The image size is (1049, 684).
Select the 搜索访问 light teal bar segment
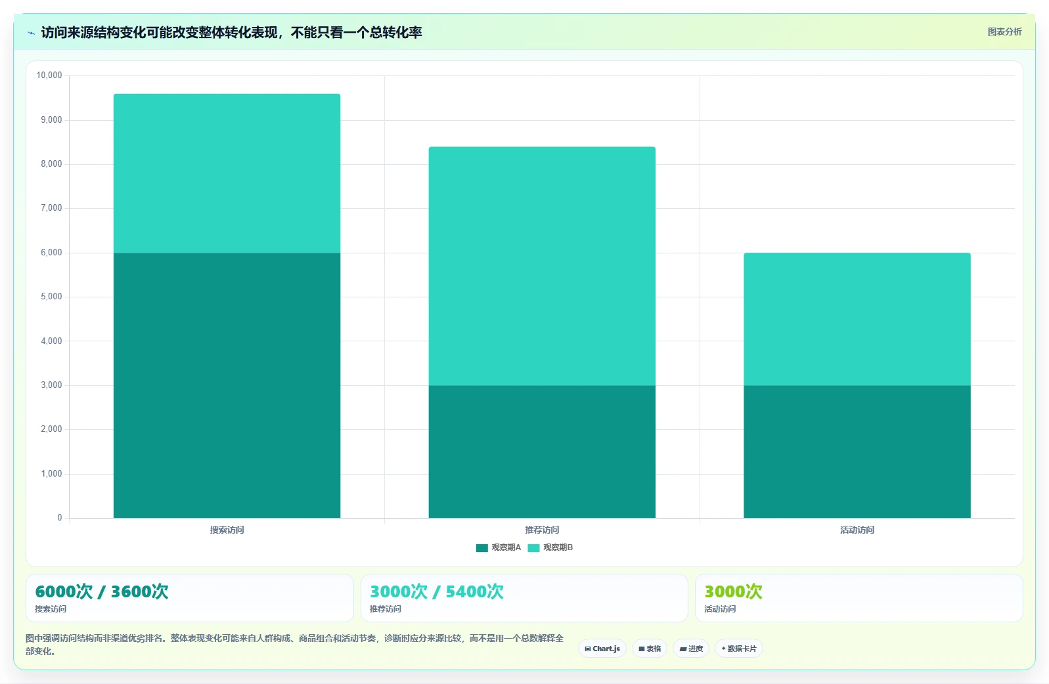coord(227,173)
